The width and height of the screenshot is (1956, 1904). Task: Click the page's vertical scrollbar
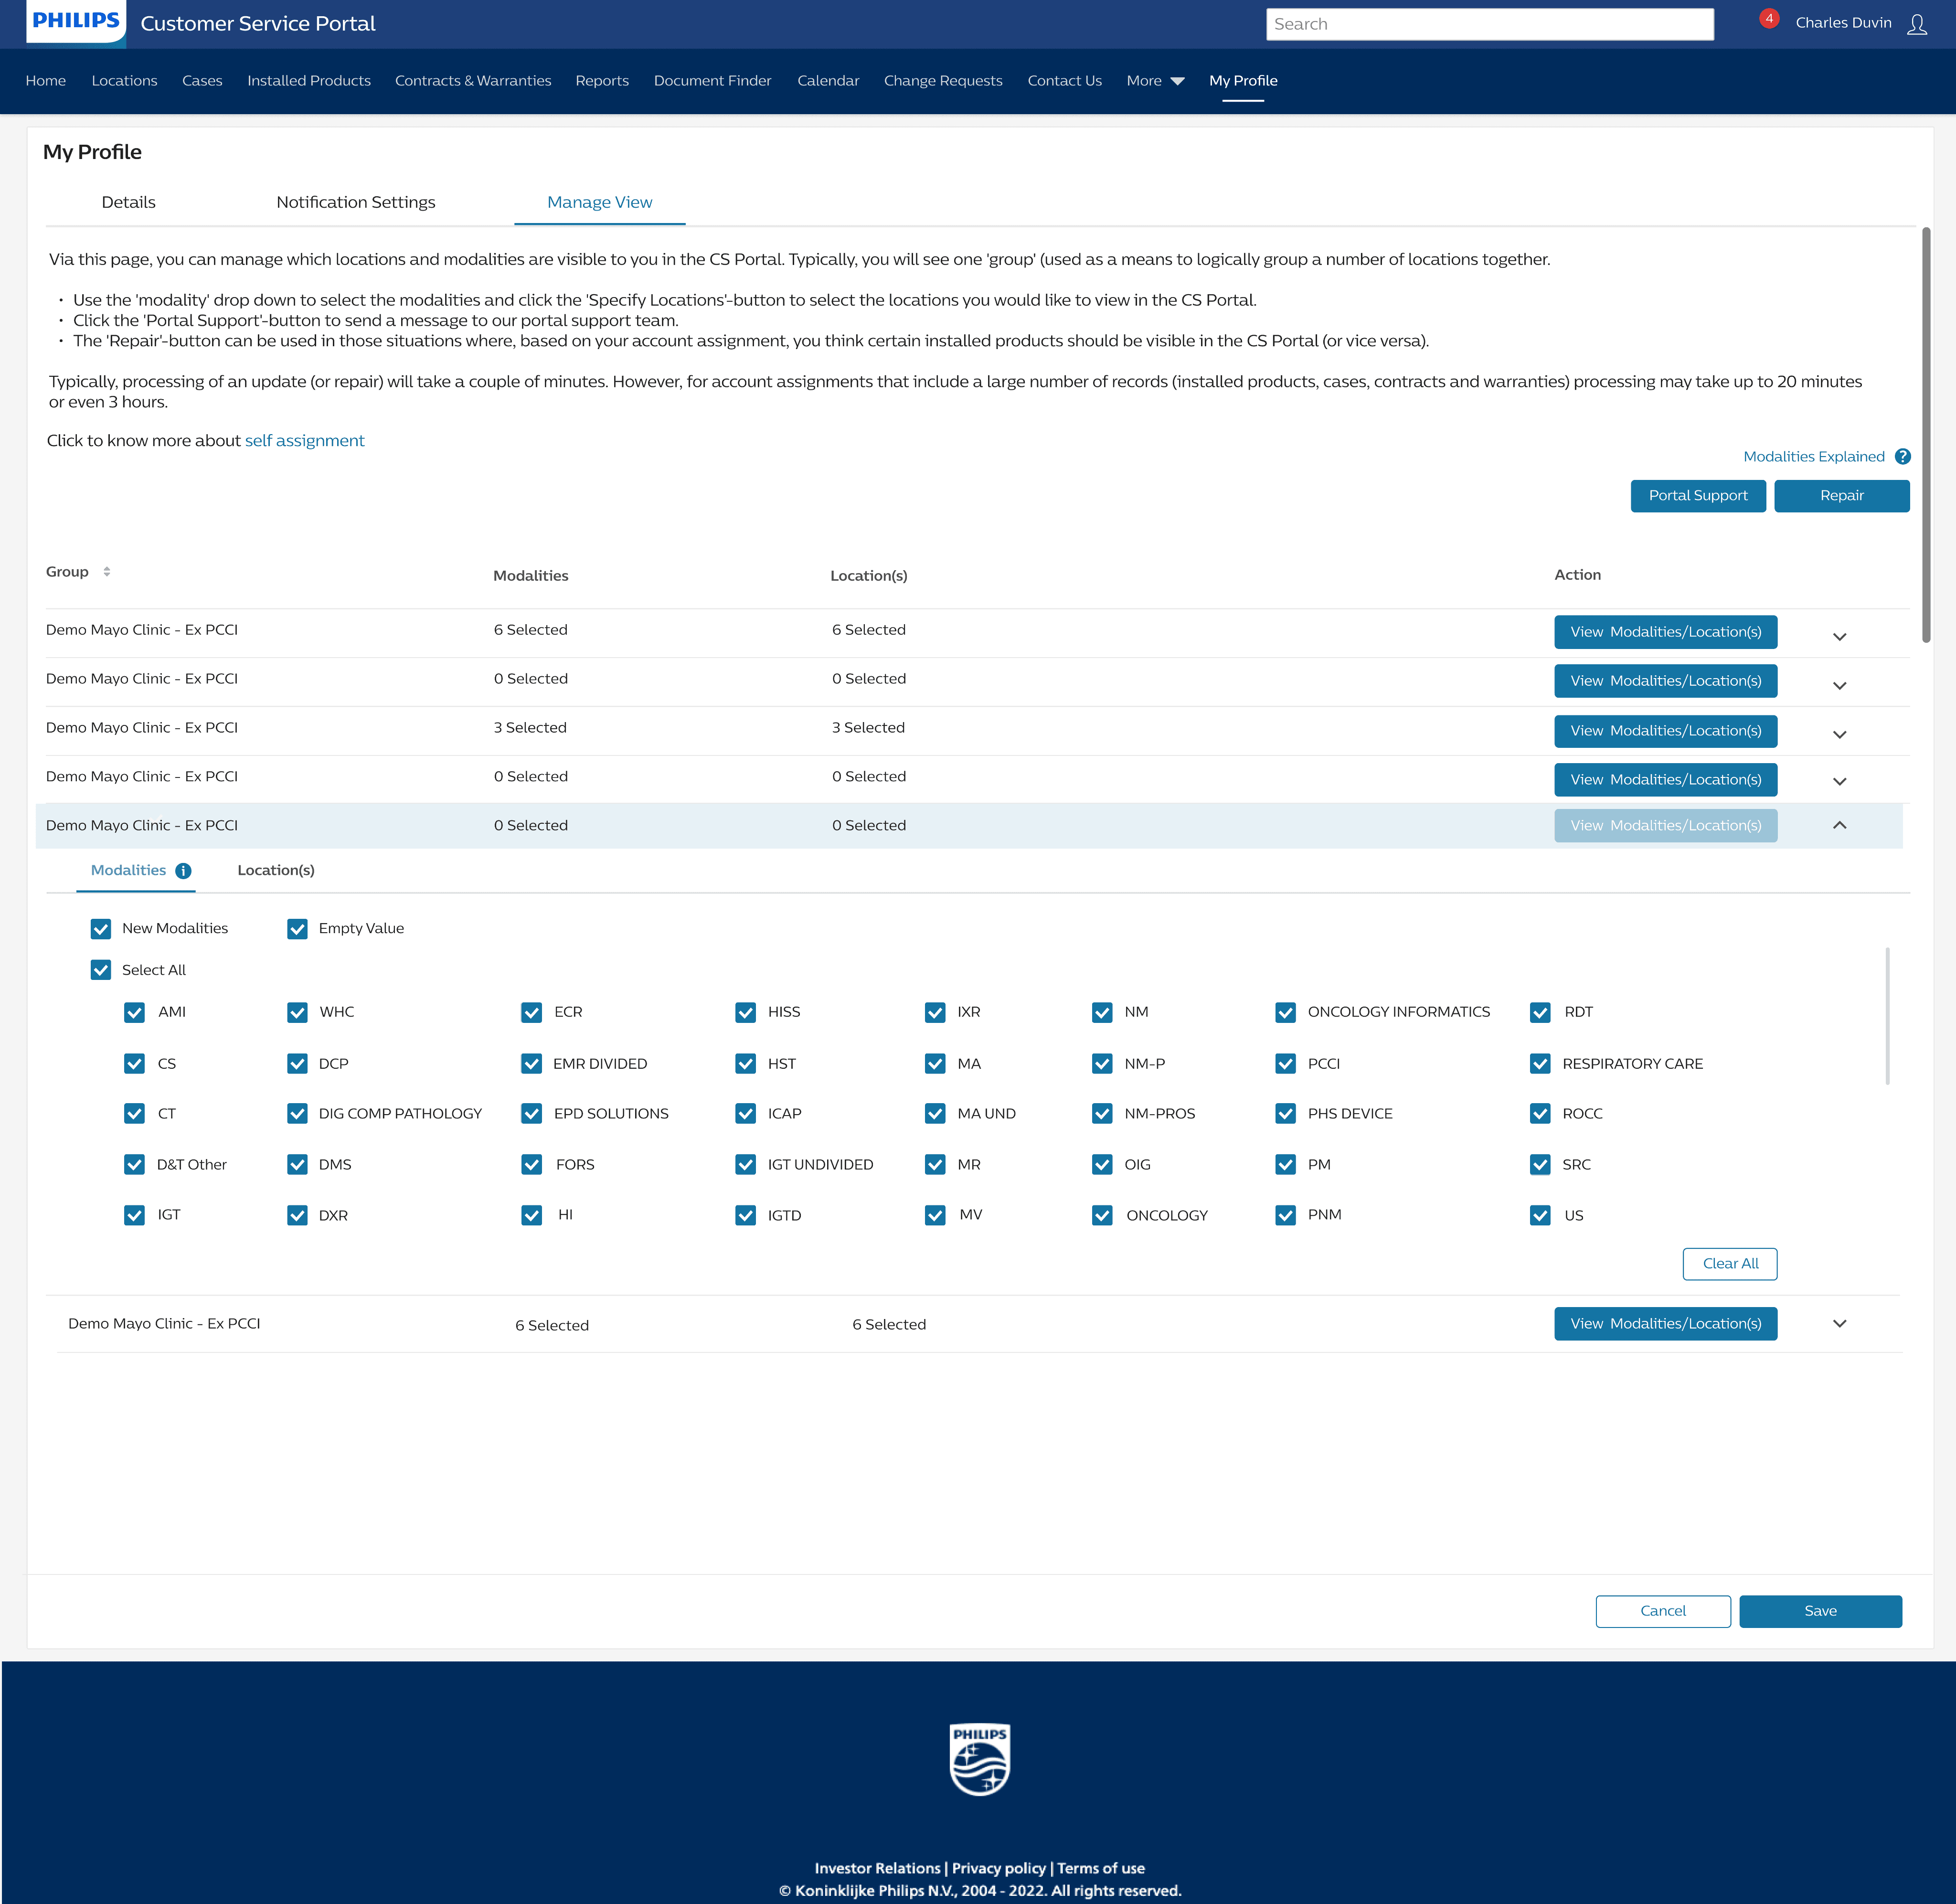click(x=1926, y=435)
